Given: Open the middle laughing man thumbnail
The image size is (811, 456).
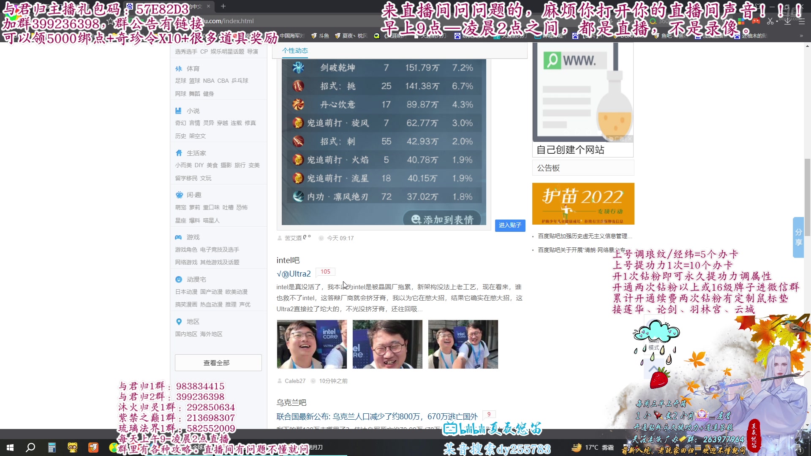Looking at the screenshot, I should [387, 344].
